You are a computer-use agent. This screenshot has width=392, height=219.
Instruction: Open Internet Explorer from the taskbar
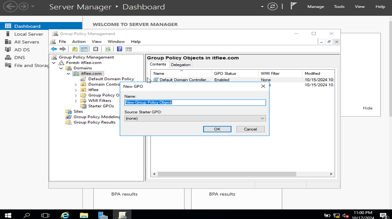(x=65, y=215)
